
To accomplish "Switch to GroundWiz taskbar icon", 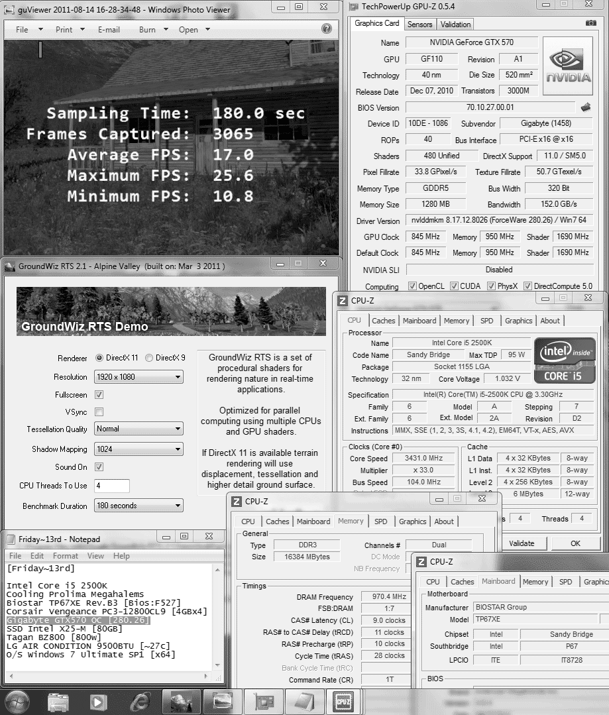I will coord(182,702).
